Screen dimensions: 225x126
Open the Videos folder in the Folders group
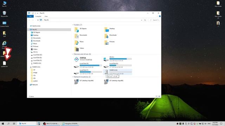pyautogui.click(x=79, y=49)
